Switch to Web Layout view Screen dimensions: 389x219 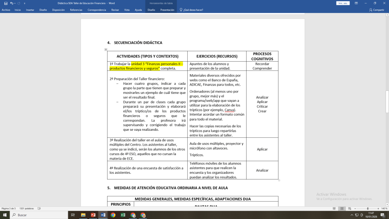(x=350, y=208)
